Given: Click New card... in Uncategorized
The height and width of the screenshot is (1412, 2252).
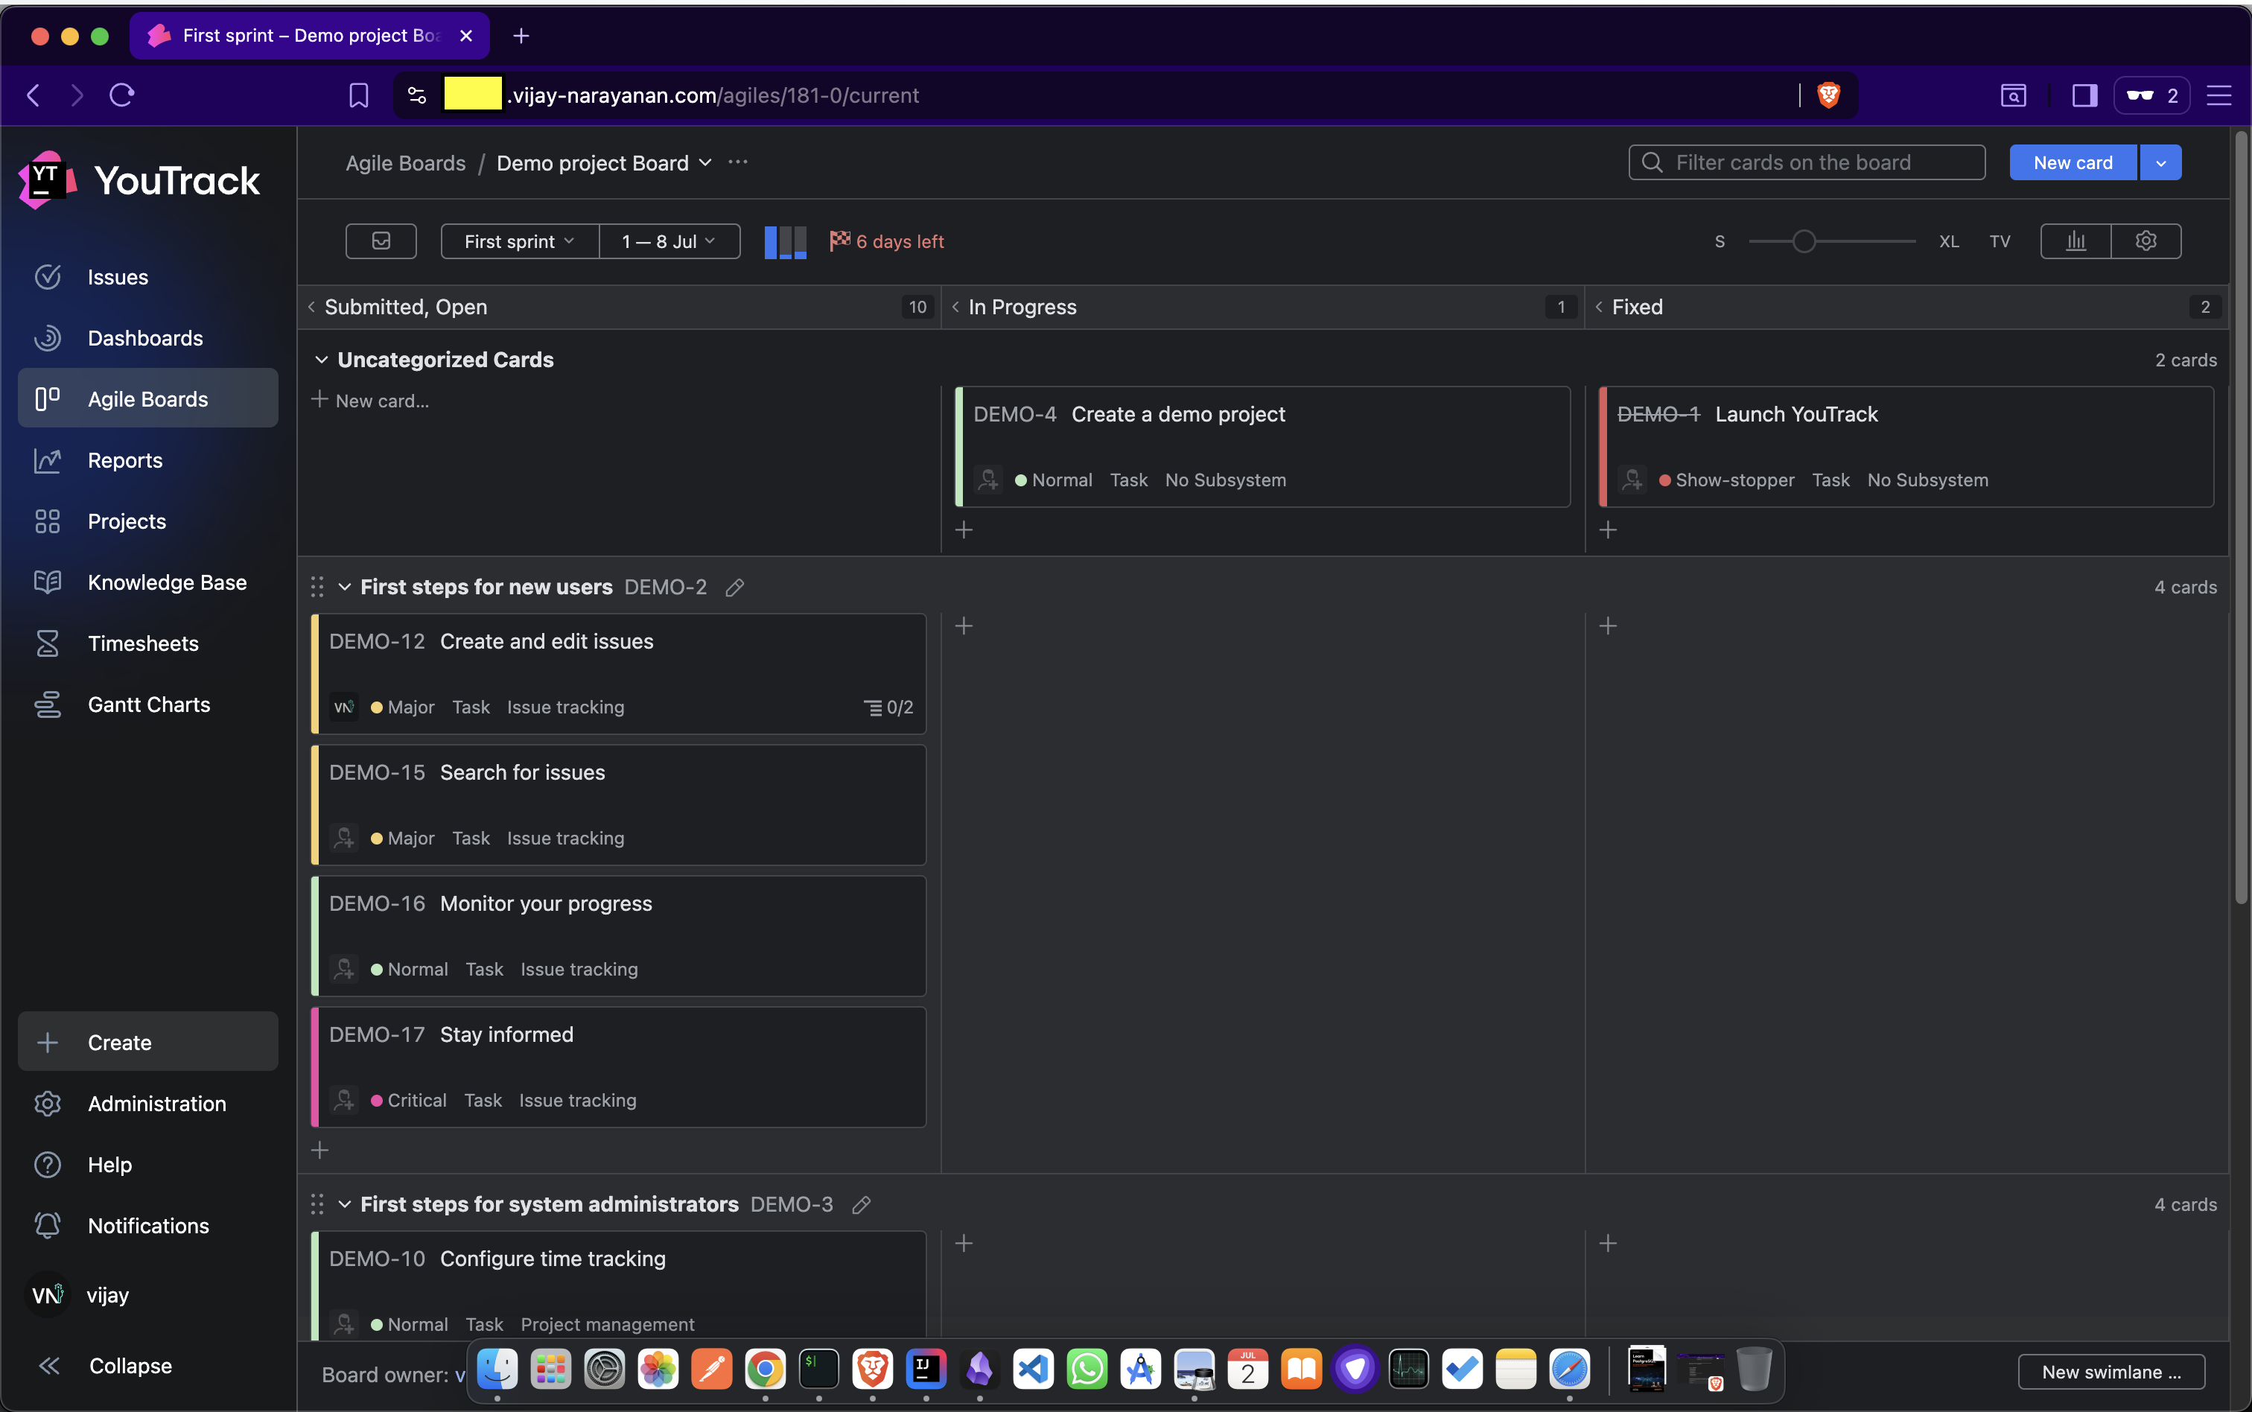Looking at the screenshot, I should pyautogui.click(x=371, y=401).
